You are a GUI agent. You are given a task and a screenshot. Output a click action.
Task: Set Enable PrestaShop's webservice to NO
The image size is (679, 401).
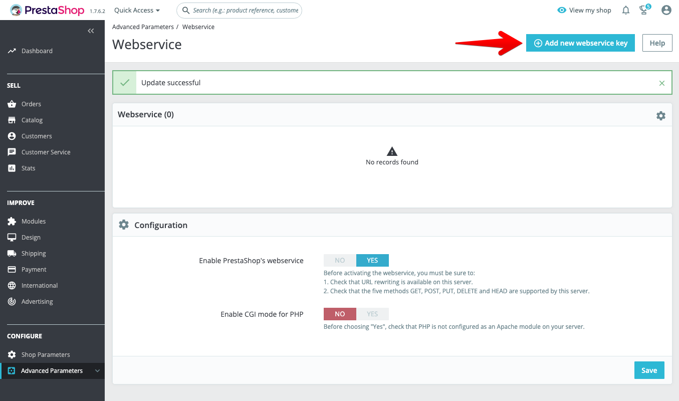340,260
